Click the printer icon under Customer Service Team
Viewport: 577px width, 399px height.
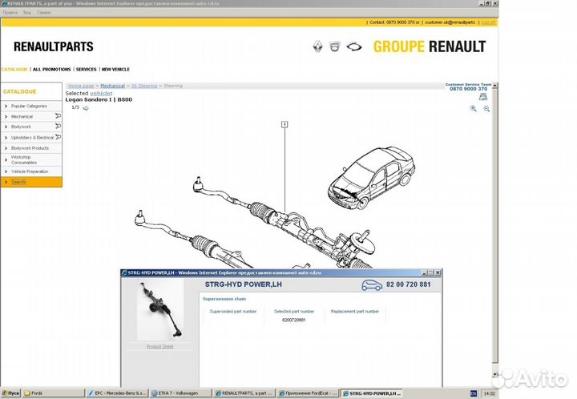(x=483, y=97)
